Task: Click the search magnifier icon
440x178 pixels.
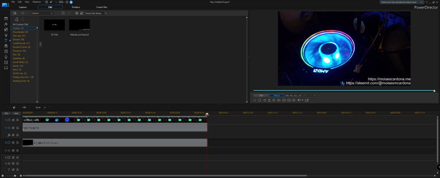Action: [x=106, y=13]
